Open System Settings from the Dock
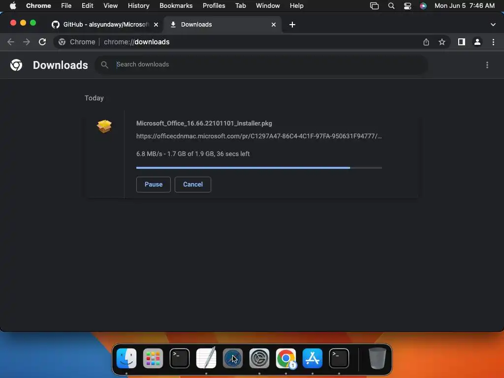Viewport: 504px width, 378px height. 259,358
